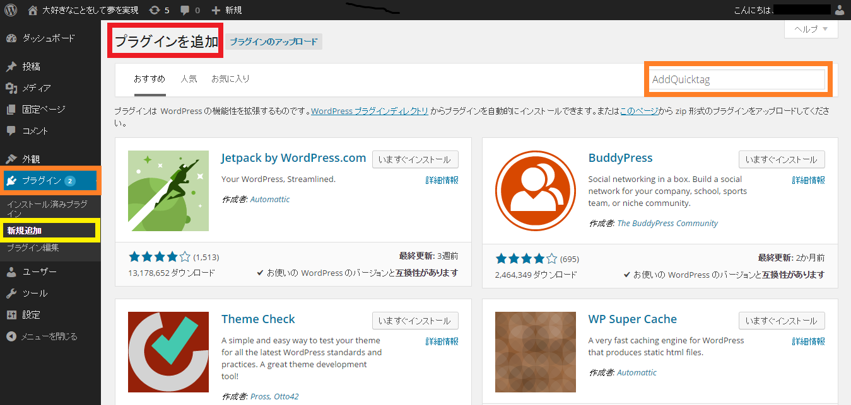The width and height of the screenshot is (851, 405).
Task: Open the Automattic author link under WP Super Cache
Action: coord(637,372)
